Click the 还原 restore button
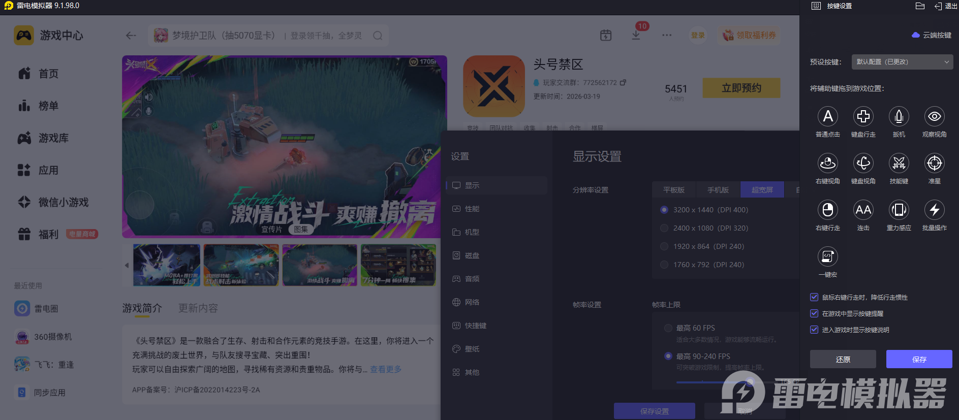Screen dimensions: 959x420 (843, 359)
